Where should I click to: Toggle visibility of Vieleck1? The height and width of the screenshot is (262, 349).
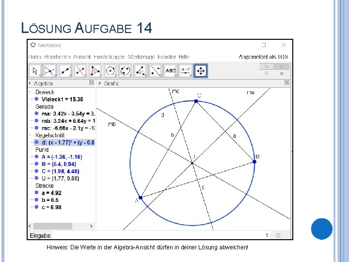coord(37,99)
